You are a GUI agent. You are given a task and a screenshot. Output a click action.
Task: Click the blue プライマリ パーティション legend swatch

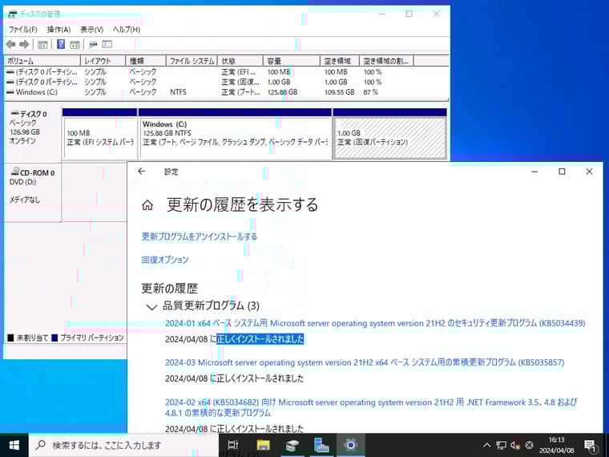click(54, 338)
